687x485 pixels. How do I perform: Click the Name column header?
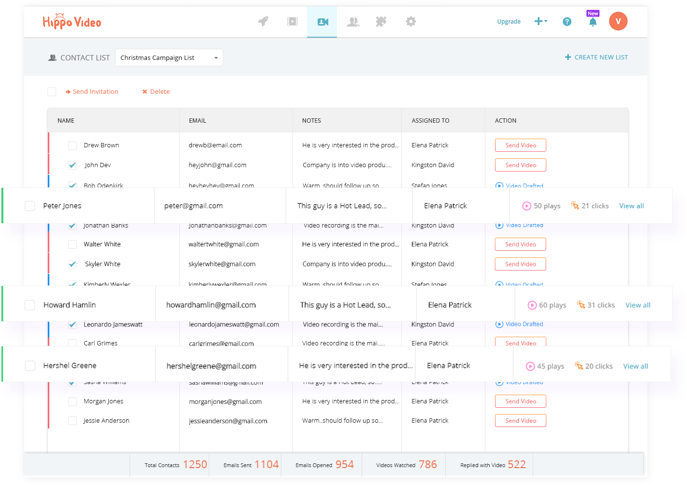pyautogui.click(x=66, y=121)
